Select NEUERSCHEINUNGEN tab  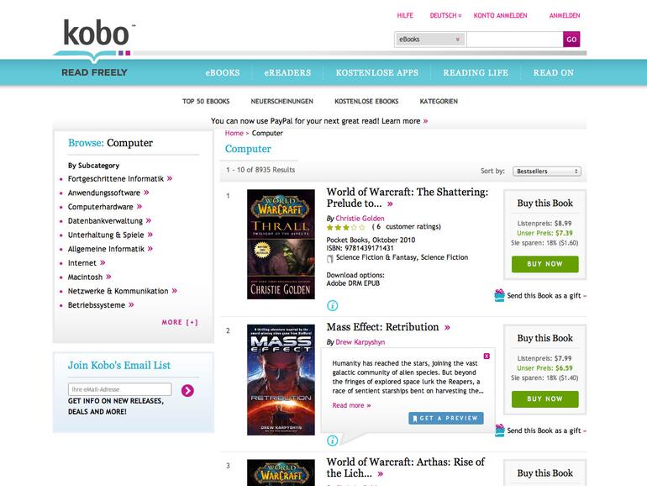coord(281,101)
